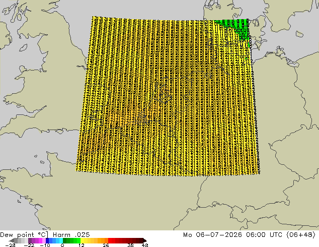Select the dark blue legend swatch at -10
Image resolution: width=319 pixels, height=247 pixels.
(x=47, y=240)
